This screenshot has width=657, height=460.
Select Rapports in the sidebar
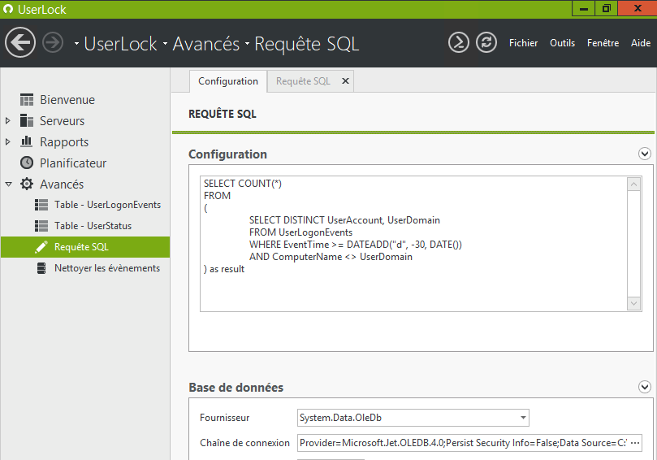pos(64,142)
